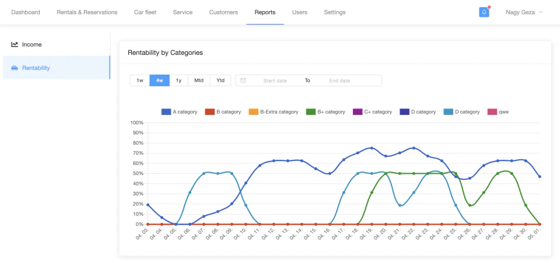Image resolution: width=560 pixels, height=263 pixels.
Task: Click the C+ category purple swatch
Action: click(358, 111)
